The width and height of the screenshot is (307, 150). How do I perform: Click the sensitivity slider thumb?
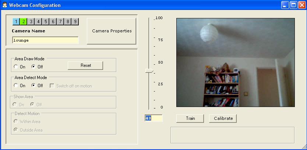(149, 71)
